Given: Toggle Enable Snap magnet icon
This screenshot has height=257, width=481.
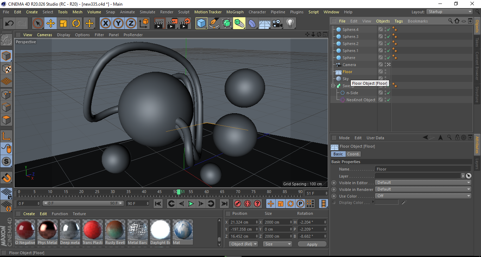Looking at the screenshot, I should (x=6, y=178).
